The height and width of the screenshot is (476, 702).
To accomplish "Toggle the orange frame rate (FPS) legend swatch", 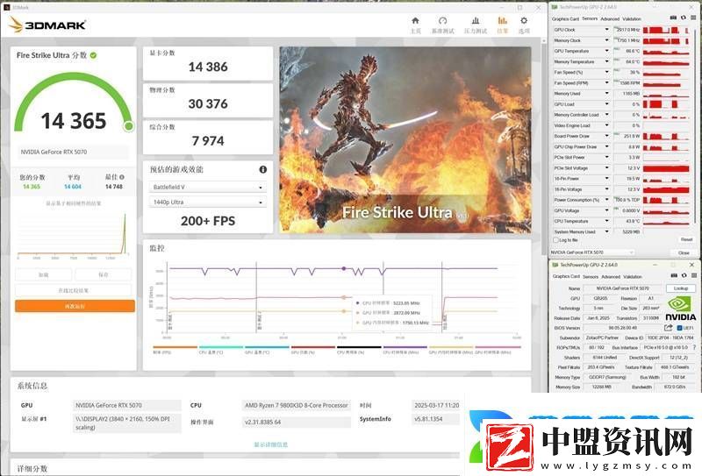I will pyautogui.click(x=175, y=347).
